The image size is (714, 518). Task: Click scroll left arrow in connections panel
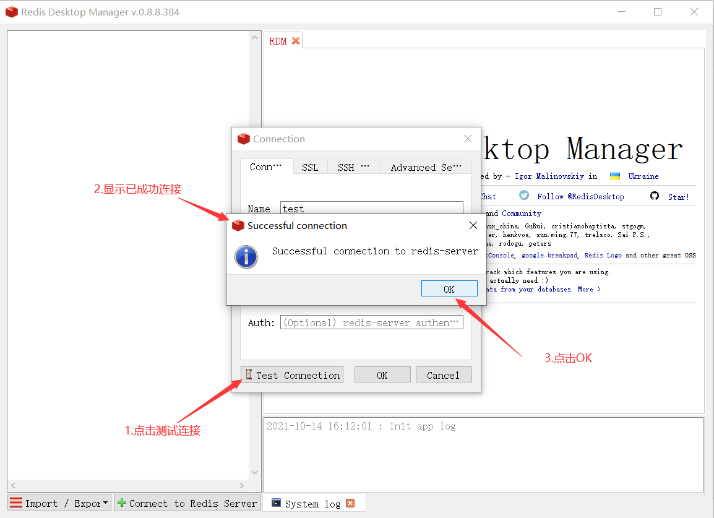click(14, 485)
